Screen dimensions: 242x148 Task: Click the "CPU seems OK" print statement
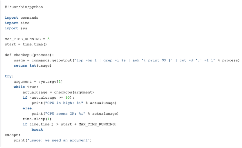coord(75,113)
